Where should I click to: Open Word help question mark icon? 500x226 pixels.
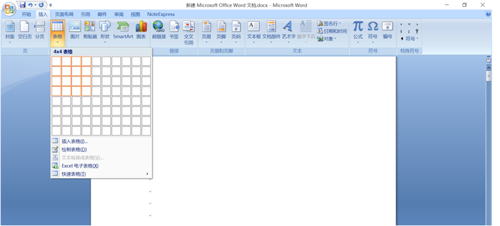[x=488, y=14]
